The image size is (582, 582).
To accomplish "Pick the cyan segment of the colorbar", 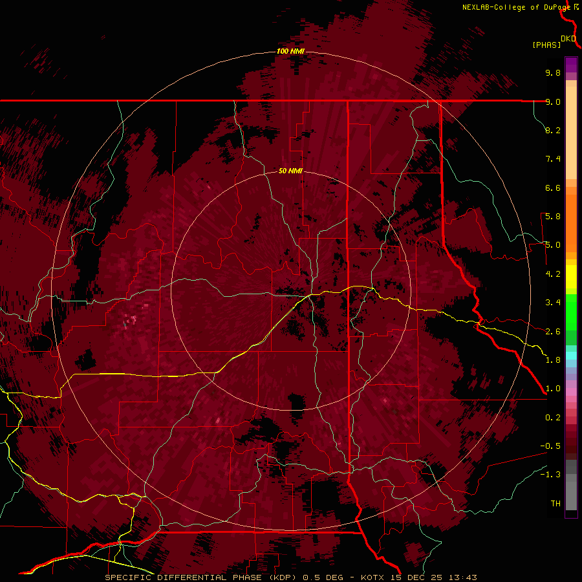I will click(571, 356).
